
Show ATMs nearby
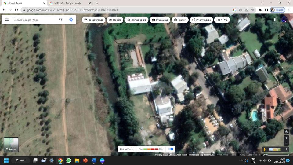[x=222, y=20]
